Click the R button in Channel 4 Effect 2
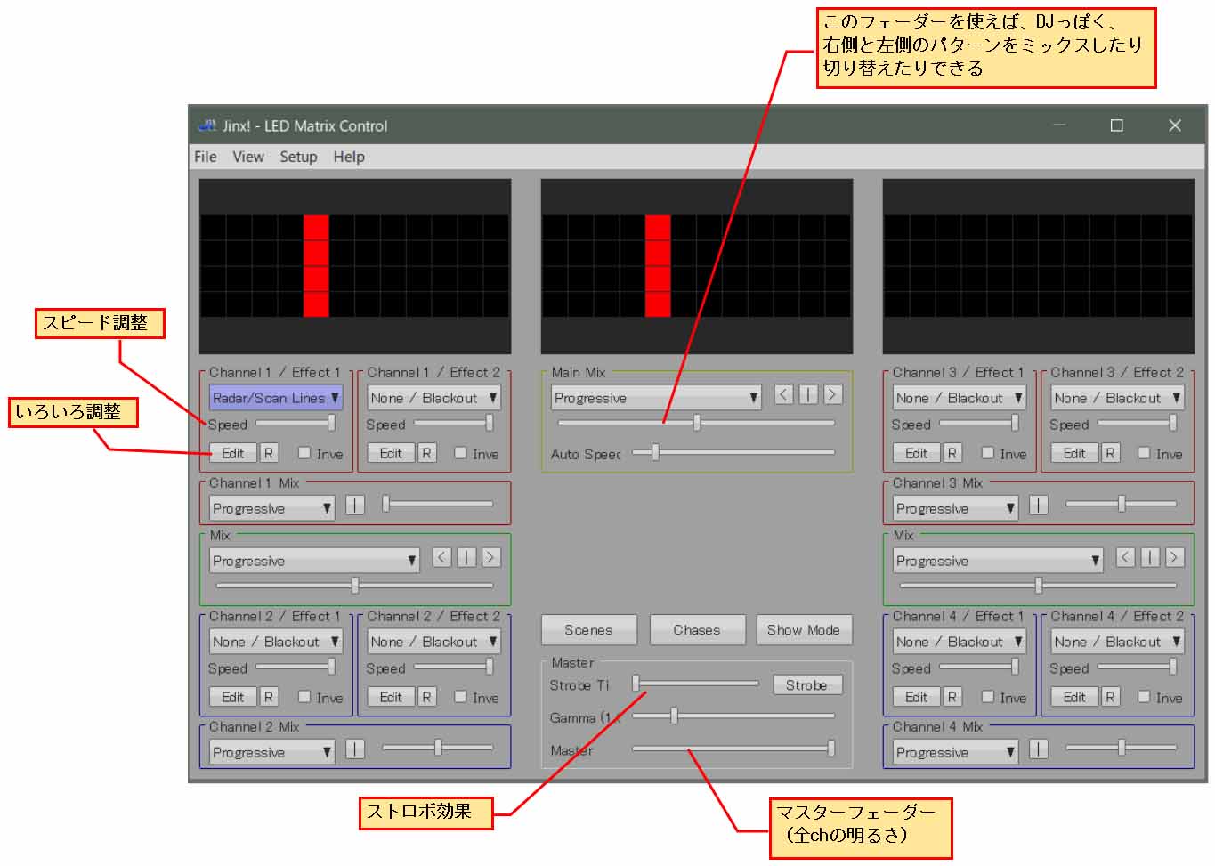 coord(1110,697)
